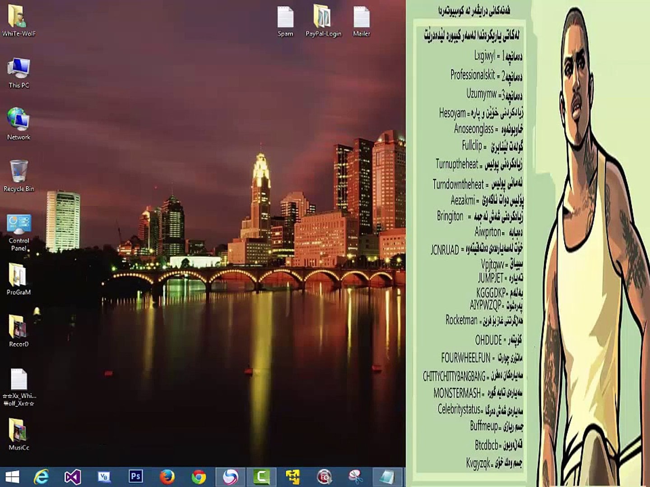Click the OHDUDE cheat code text

(488, 340)
